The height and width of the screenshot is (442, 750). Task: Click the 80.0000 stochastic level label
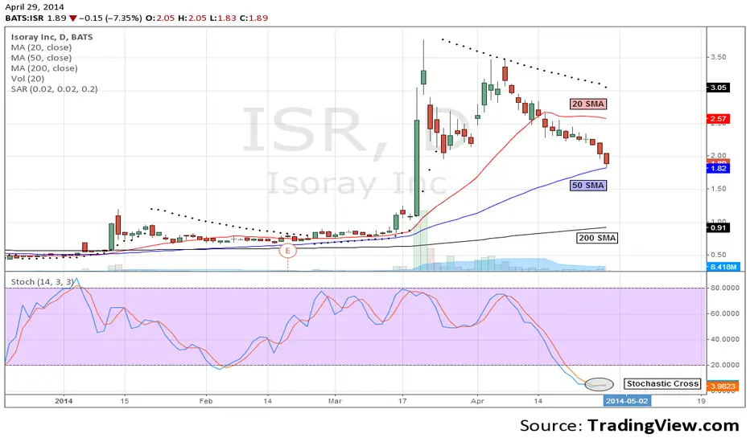(726, 289)
